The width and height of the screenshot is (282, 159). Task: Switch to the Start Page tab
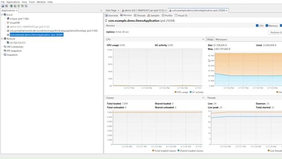pyautogui.click(x=111, y=11)
